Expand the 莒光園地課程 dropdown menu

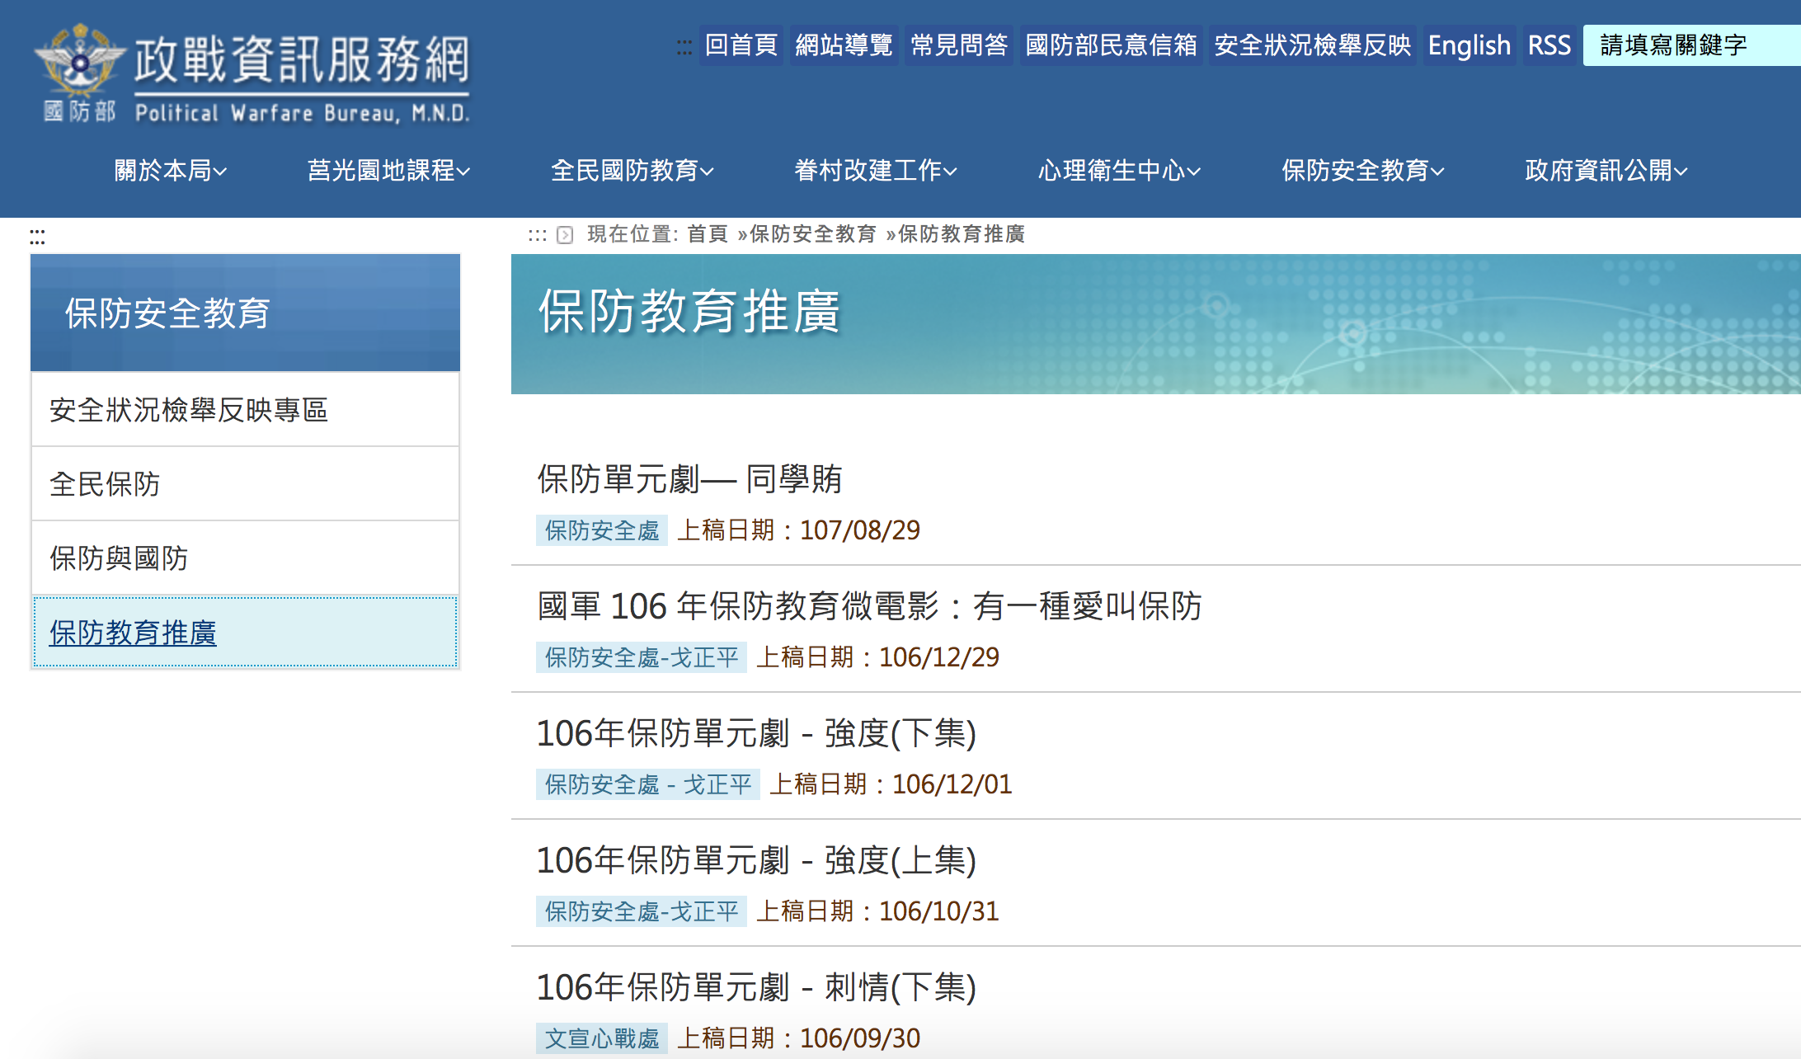point(388,171)
